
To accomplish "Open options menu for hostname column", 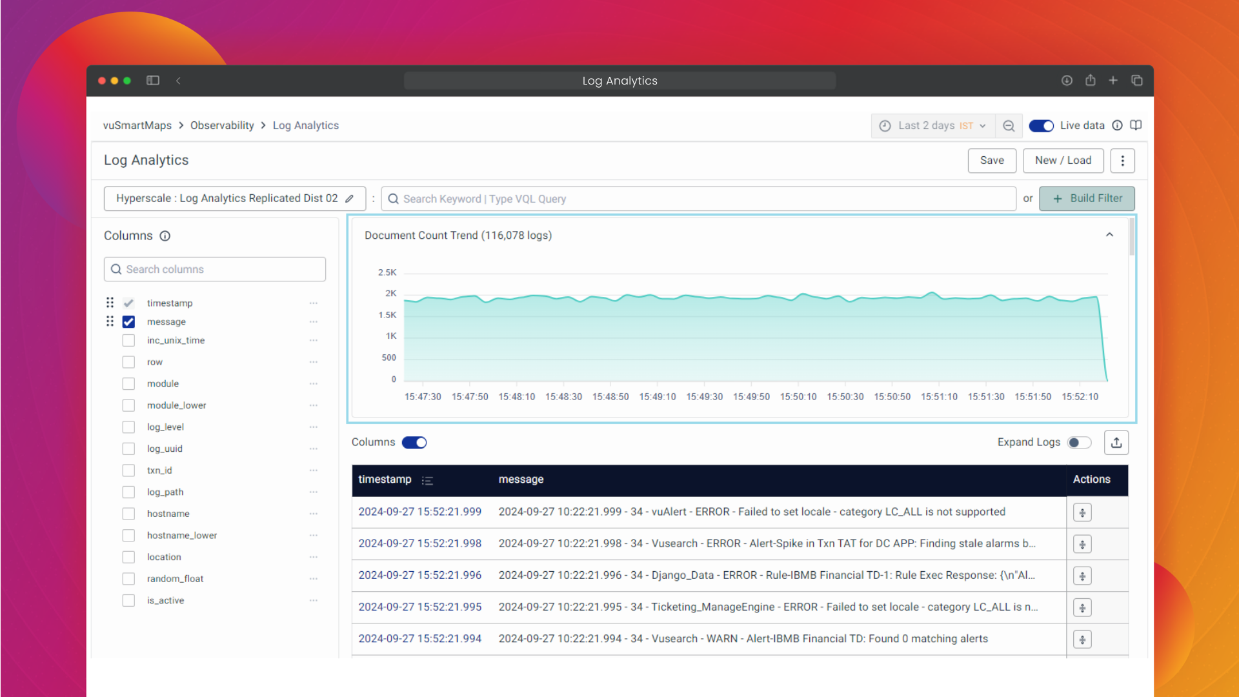I will coord(314,514).
